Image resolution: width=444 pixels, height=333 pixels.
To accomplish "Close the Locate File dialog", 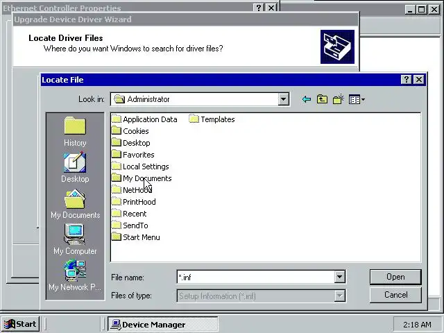I will [x=419, y=80].
